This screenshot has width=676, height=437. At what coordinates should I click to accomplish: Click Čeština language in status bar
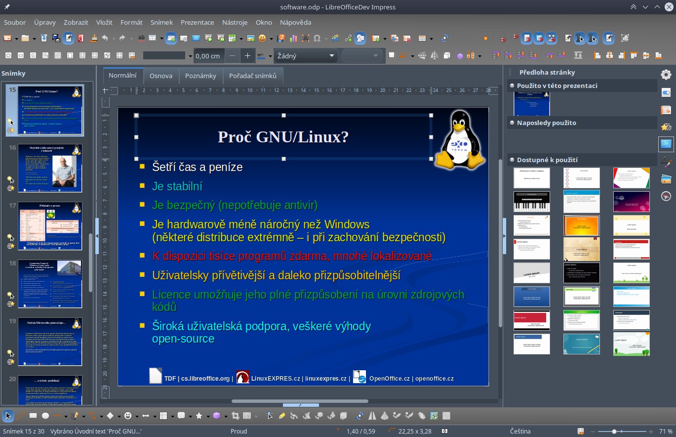(x=520, y=431)
